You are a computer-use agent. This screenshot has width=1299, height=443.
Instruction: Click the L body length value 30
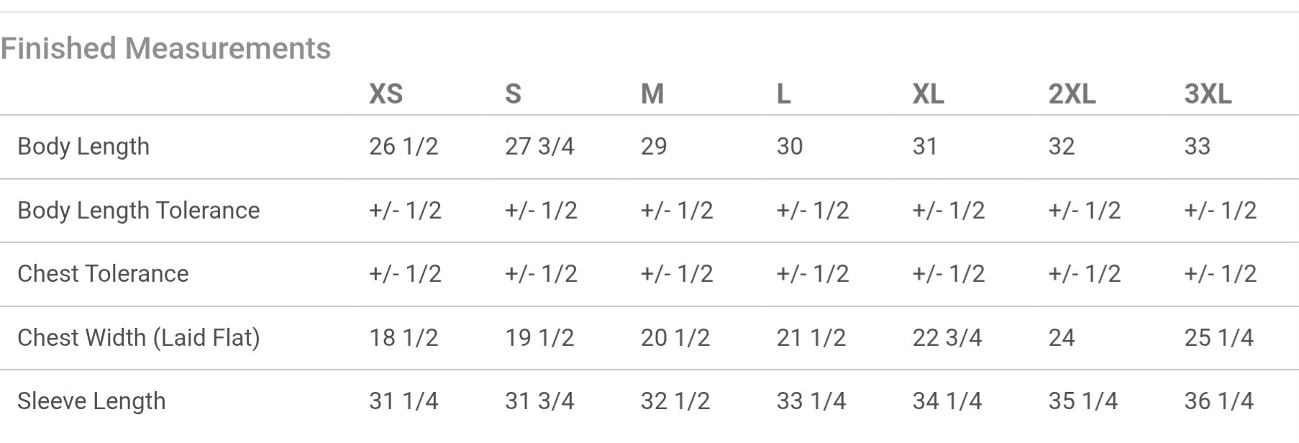790,146
